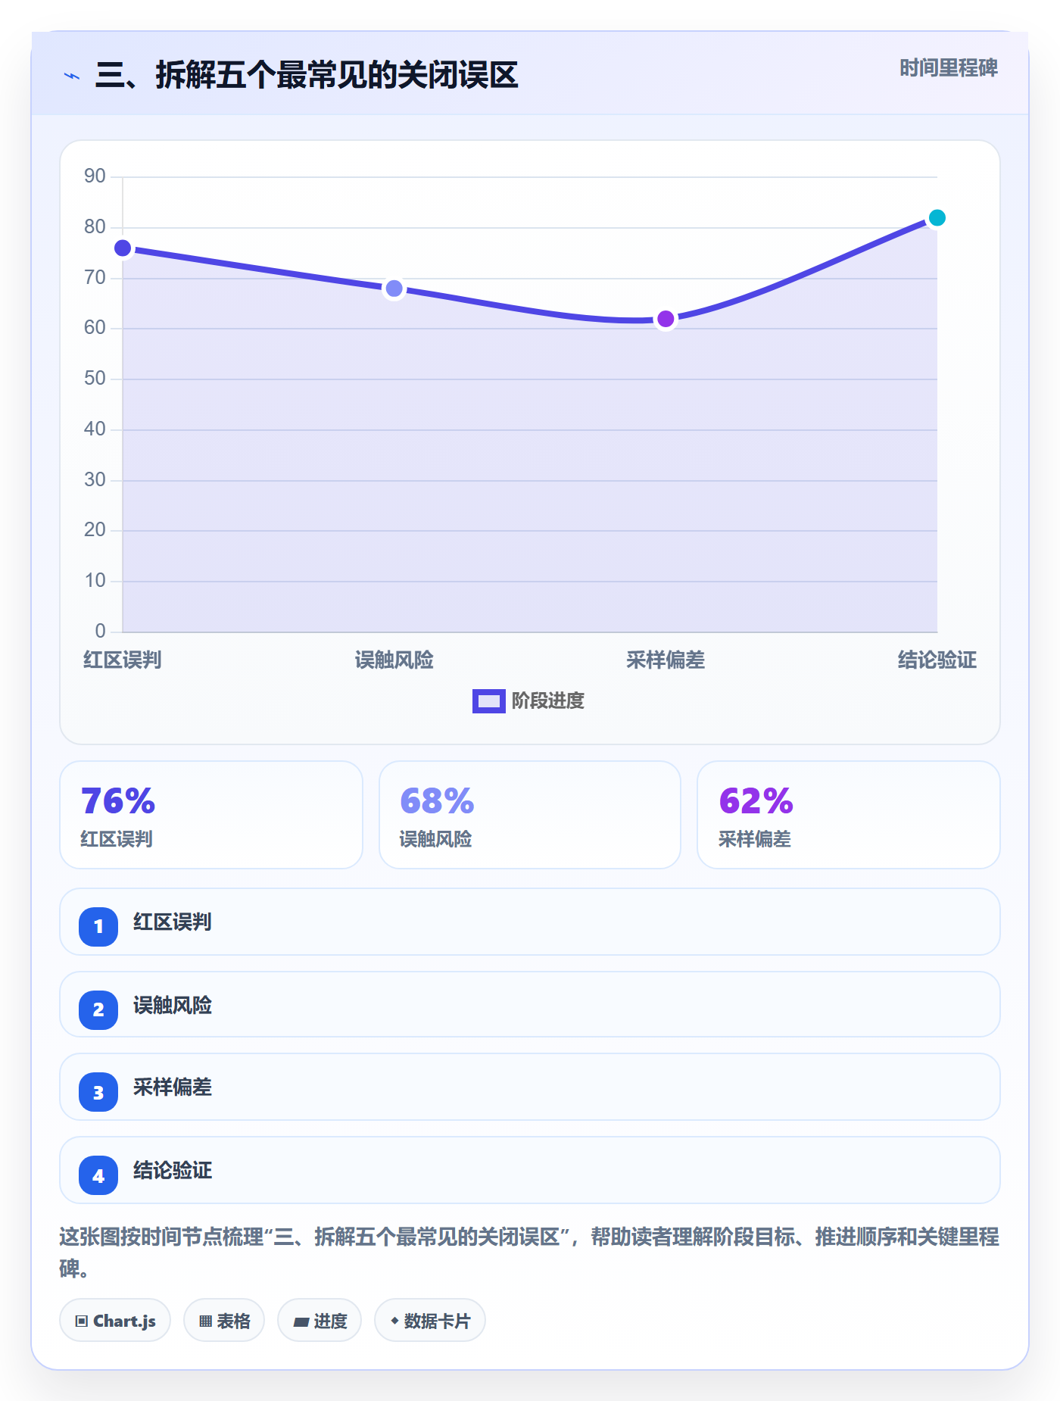Screen dimensions: 1060x1401
Task: Click step number 3 badge
Action: pos(98,1092)
